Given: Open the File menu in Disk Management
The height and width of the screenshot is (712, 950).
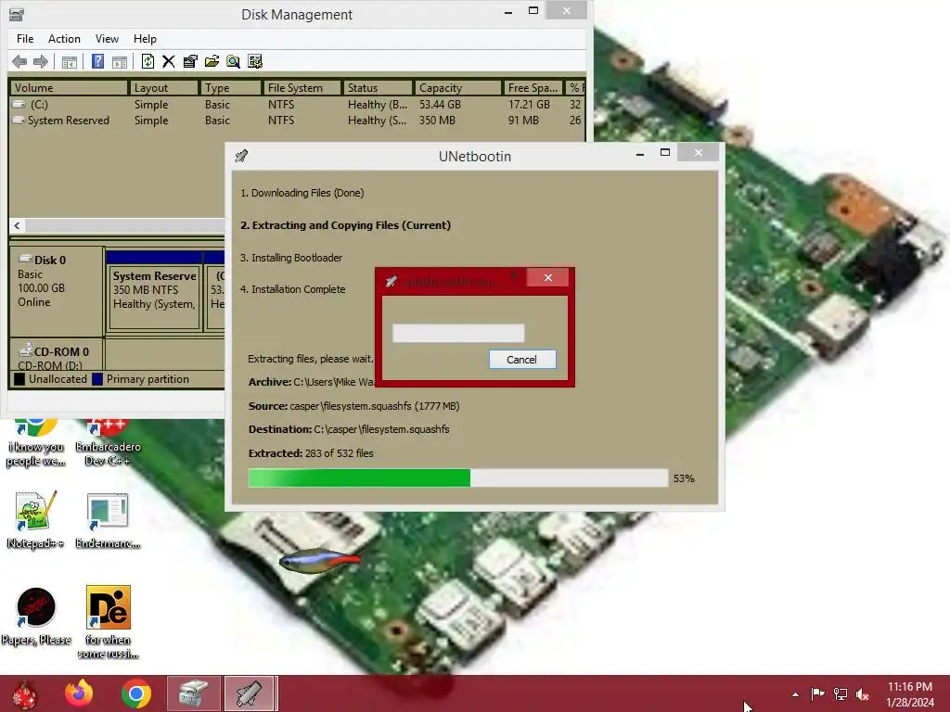Looking at the screenshot, I should click(25, 39).
